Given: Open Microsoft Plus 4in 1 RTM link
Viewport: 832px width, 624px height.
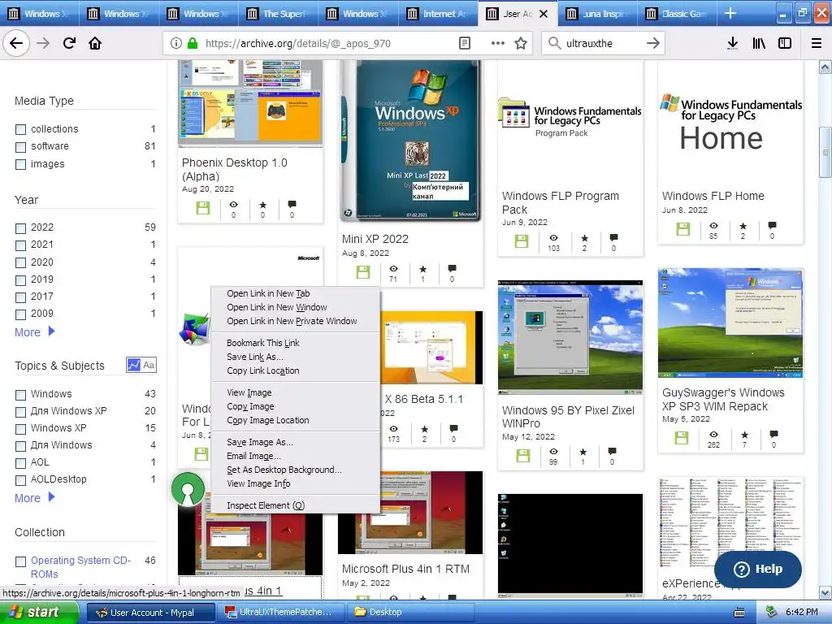Looking at the screenshot, I should click(405, 569).
